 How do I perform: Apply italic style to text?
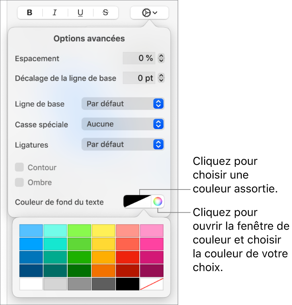point(55,13)
